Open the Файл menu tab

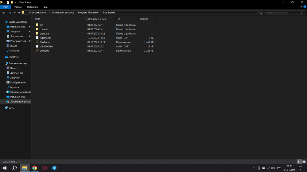(x=6, y=7)
